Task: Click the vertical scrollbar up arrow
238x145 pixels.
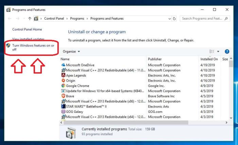Action: 231,58
